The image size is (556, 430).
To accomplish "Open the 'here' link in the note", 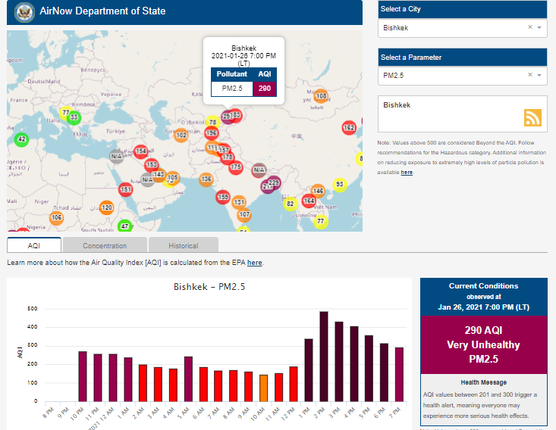I will (407, 173).
